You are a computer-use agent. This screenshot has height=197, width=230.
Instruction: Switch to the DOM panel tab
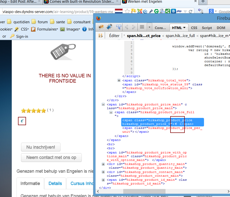click(221, 28)
